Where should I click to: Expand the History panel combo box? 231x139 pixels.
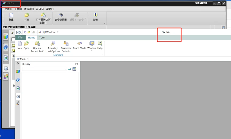(x=65, y=69)
